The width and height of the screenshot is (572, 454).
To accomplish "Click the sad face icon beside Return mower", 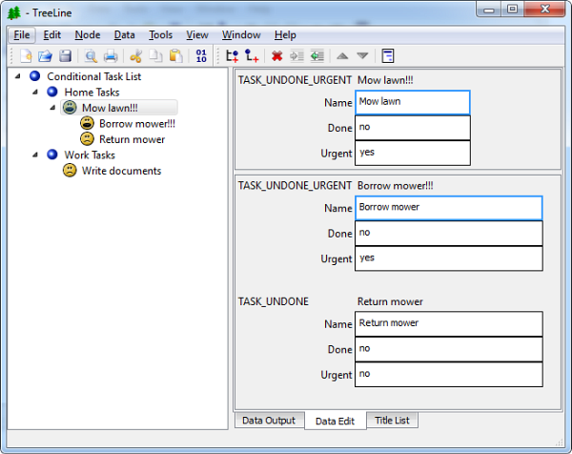I will (87, 138).
